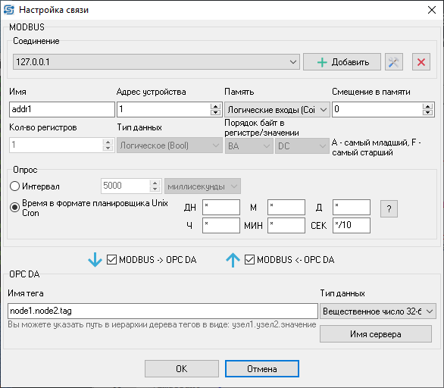The width and height of the screenshot is (444, 388).
Task: Click the OK button
Action: (182, 369)
